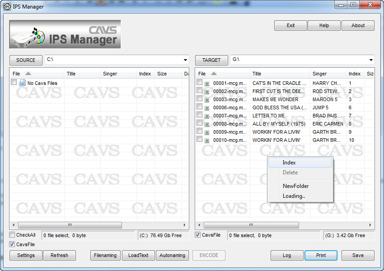
Task: Uncheck the CavsFile box under the target panel
Action: (x=198, y=235)
